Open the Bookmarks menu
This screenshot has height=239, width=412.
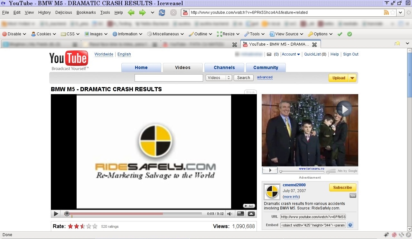pyautogui.click(x=86, y=13)
